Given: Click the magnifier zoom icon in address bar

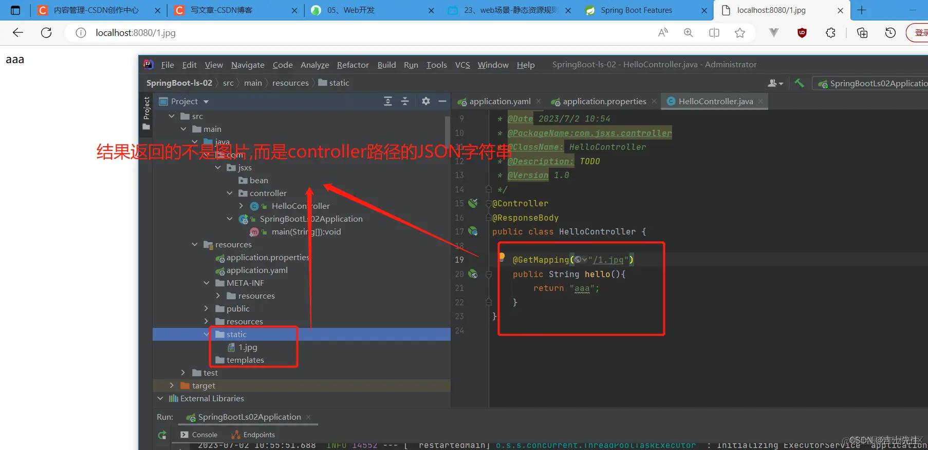Looking at the screenshot, I should coord(689,33).
